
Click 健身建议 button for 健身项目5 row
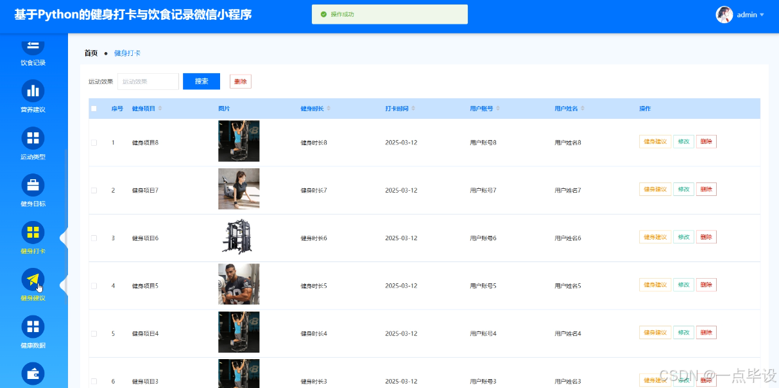coord(655,285)
